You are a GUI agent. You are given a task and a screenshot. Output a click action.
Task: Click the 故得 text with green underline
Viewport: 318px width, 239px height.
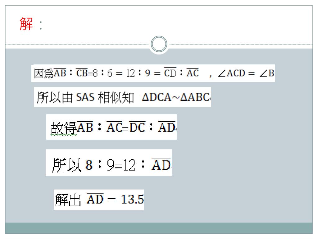(x=63, y=128)
